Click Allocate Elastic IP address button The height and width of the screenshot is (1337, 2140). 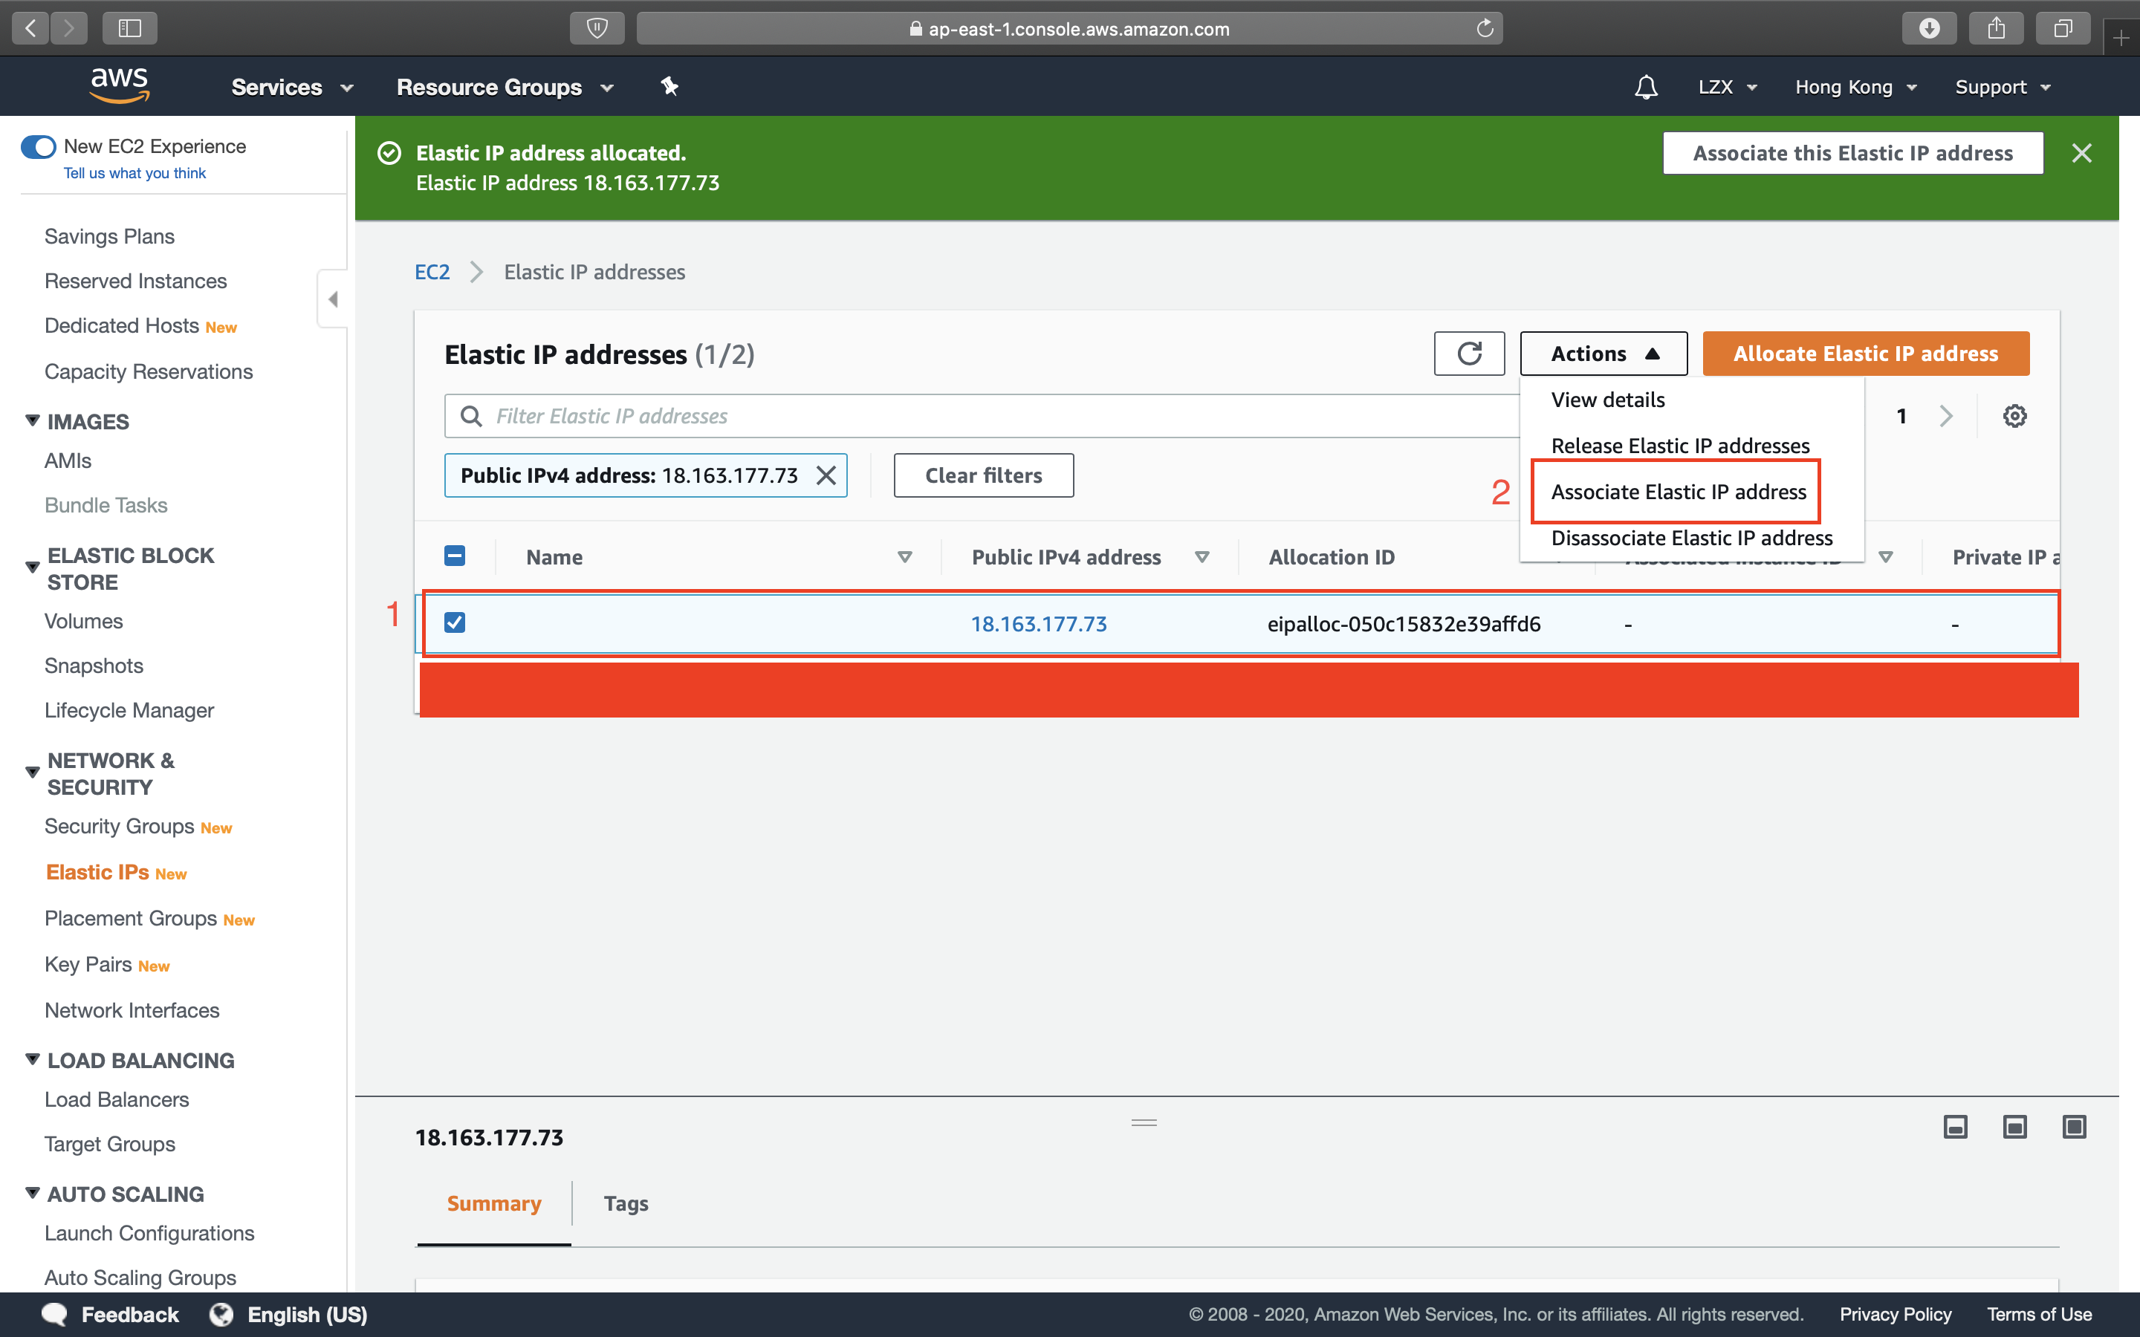click(x=1865, y=354)
